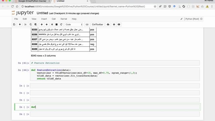Click the 'In [44]:' prompt label
The height and width of the screenshot is (121, 215).
pos(24,70)
